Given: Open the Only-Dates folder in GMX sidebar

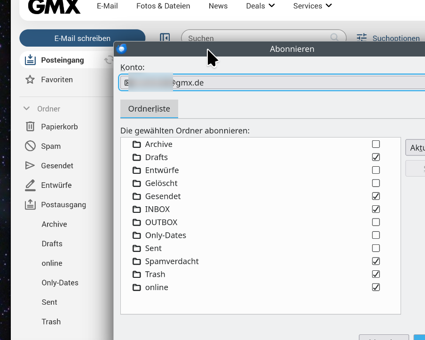Looking at the screenshot, I should [x=60, y=283].
